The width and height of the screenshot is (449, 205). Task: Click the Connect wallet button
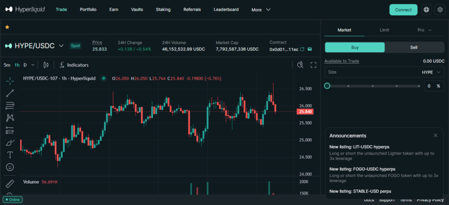click(x=403, y=10)
